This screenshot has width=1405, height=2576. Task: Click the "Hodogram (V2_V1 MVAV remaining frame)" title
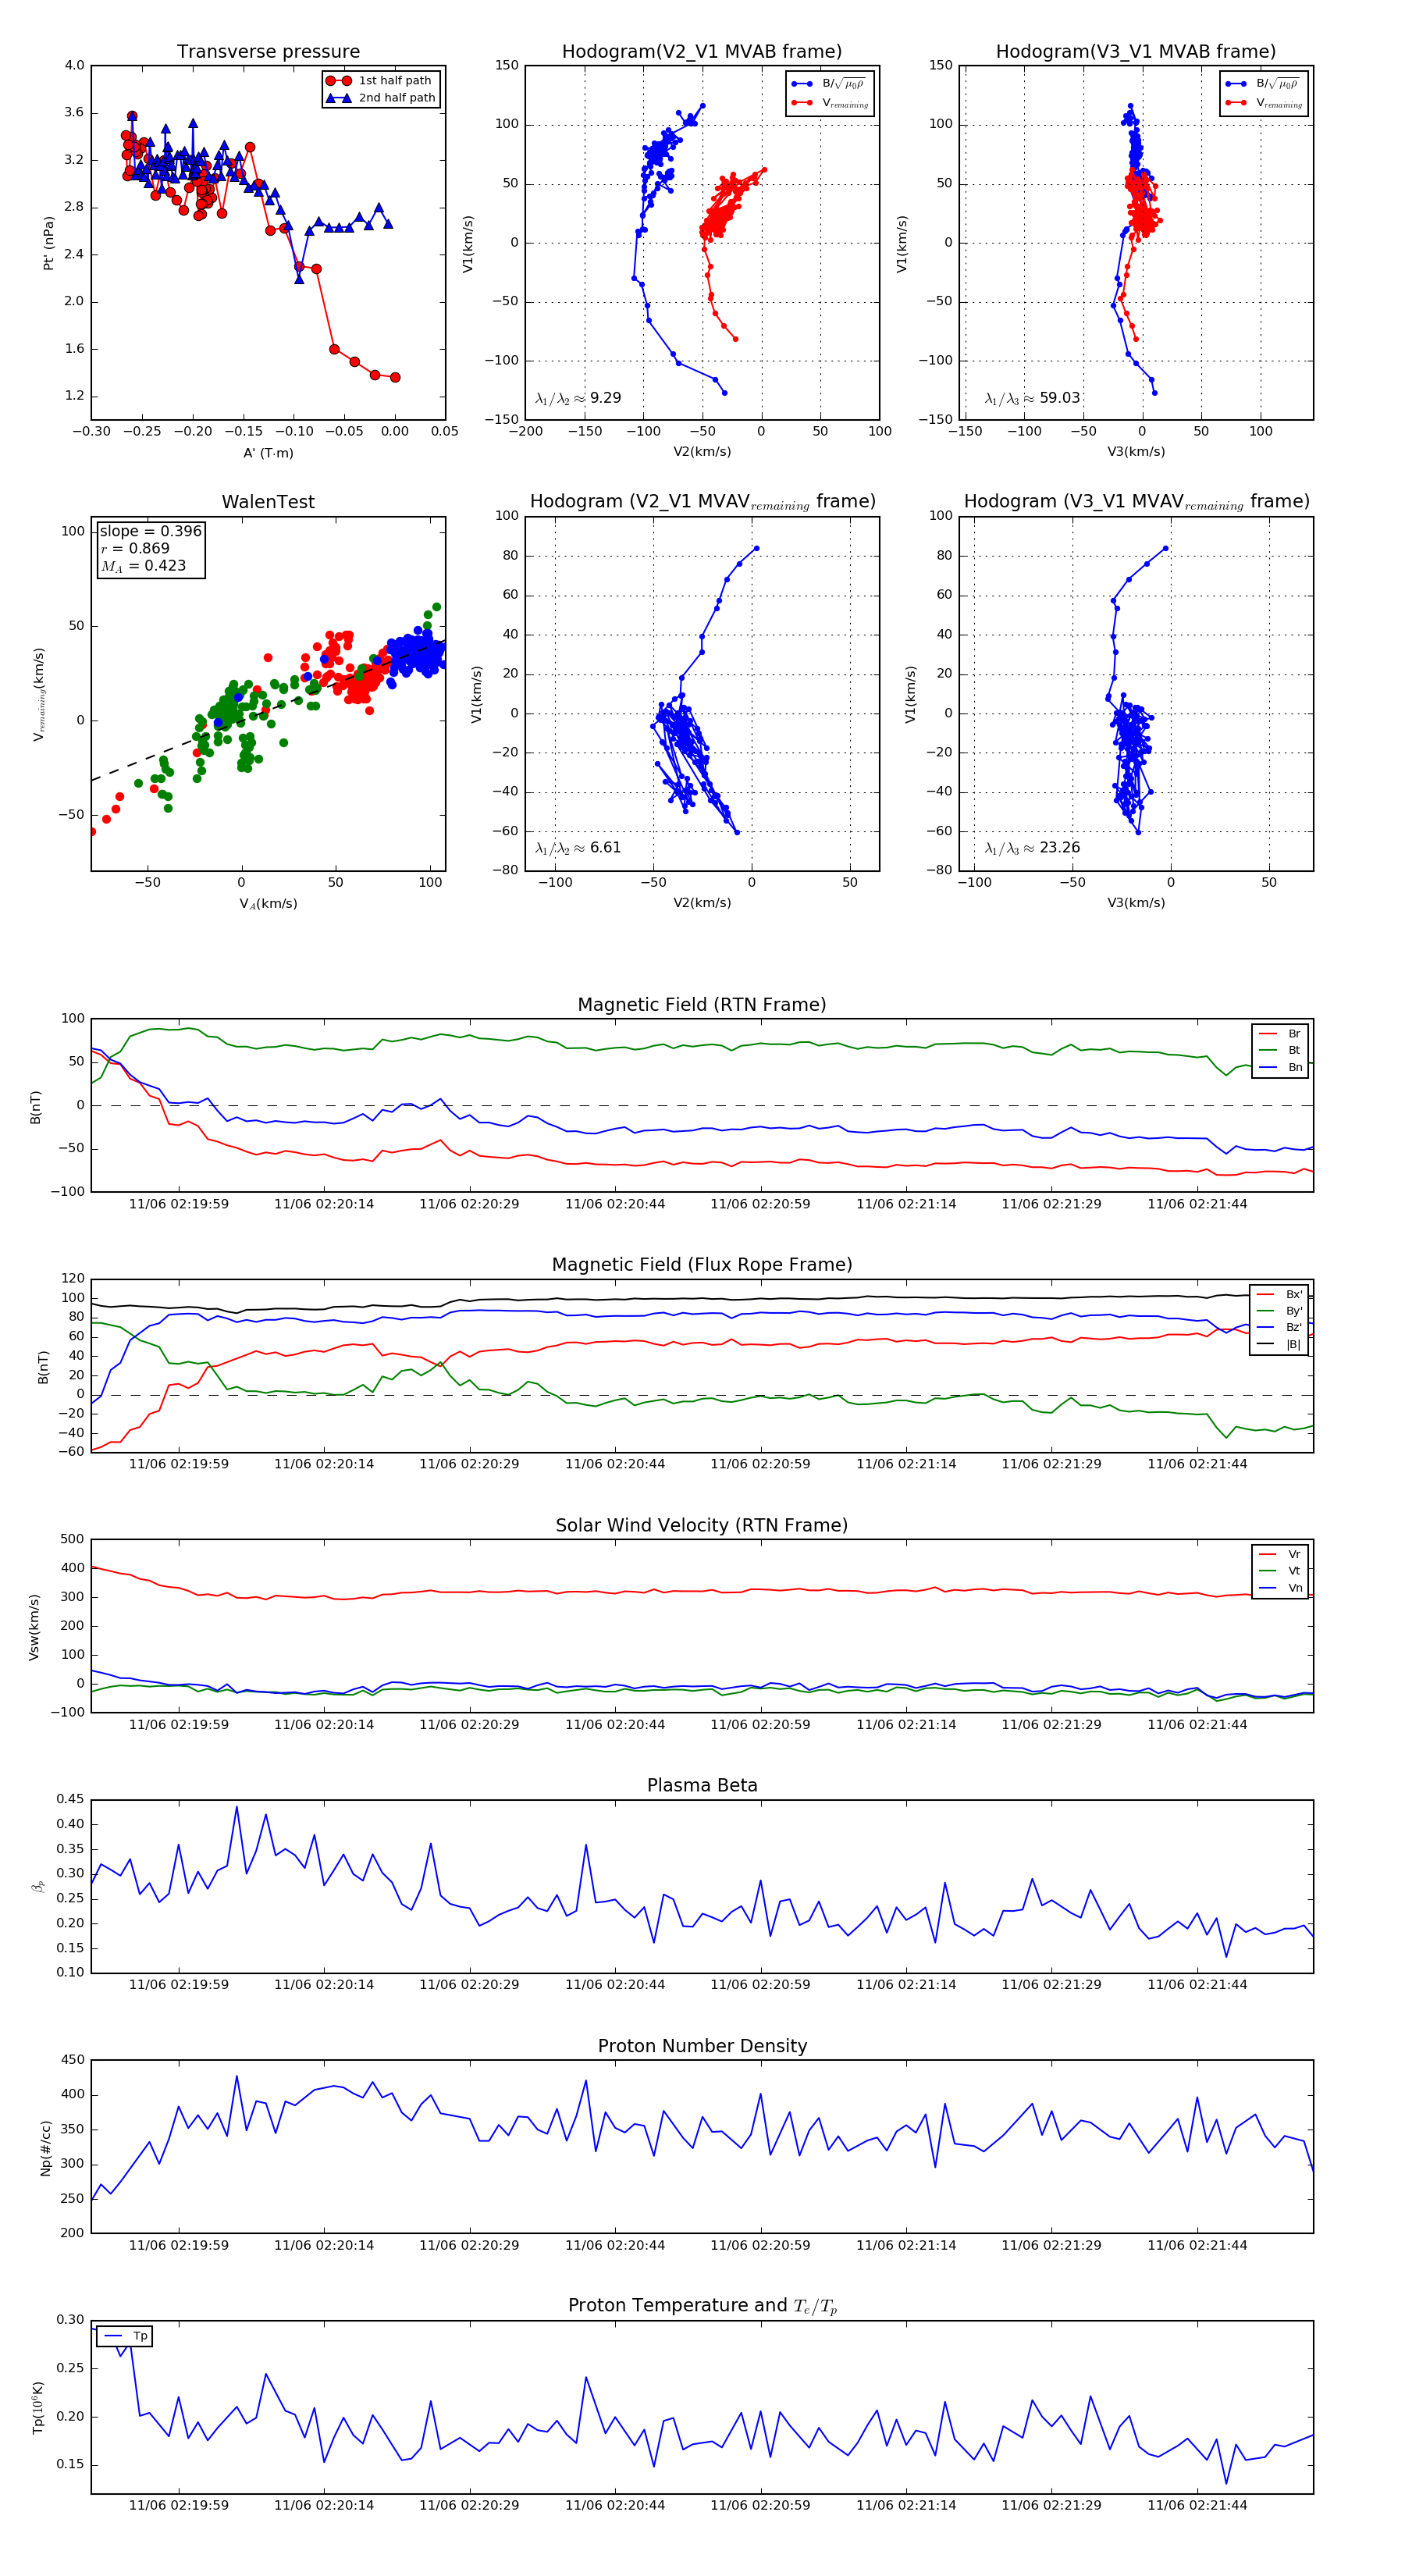702,502
